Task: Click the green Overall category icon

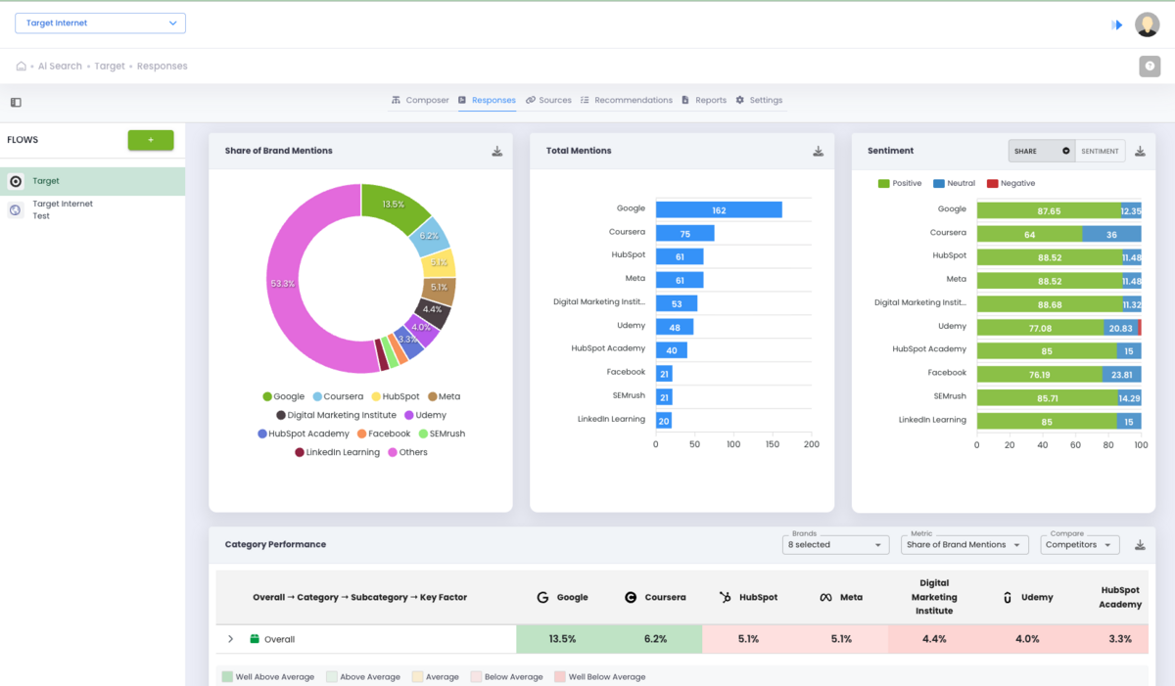Action: click(255, 639)
